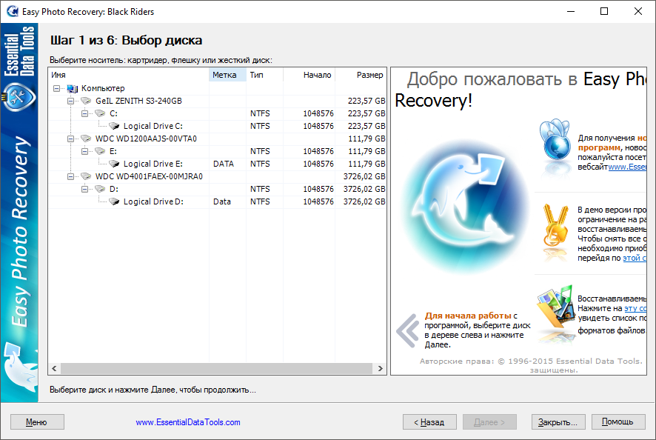Select the Logical Drive C: row
This screenshot has height=440, width=656.
217,126
